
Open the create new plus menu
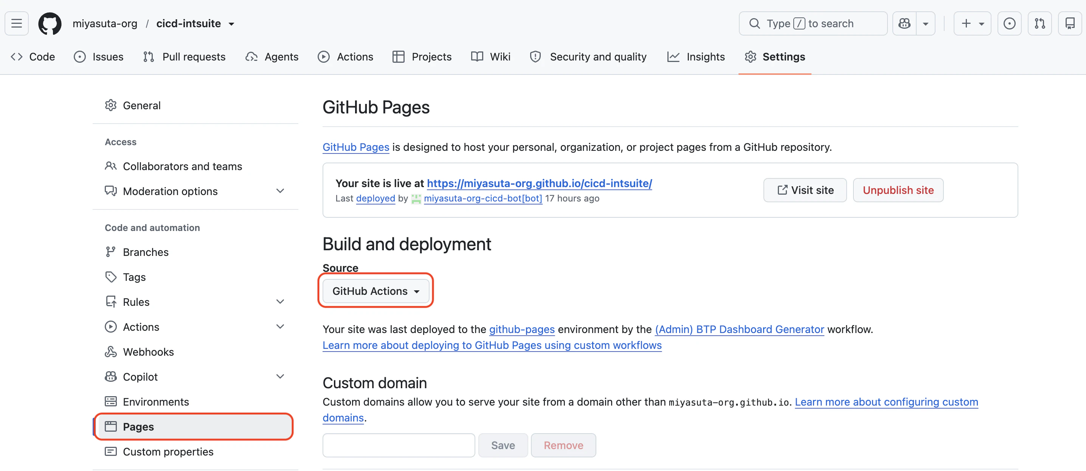[972, 23]
